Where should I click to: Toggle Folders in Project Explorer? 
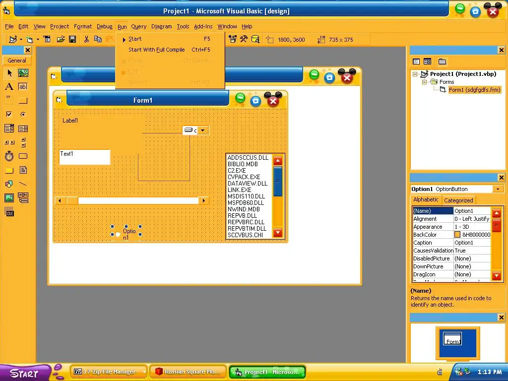(442, 62)
